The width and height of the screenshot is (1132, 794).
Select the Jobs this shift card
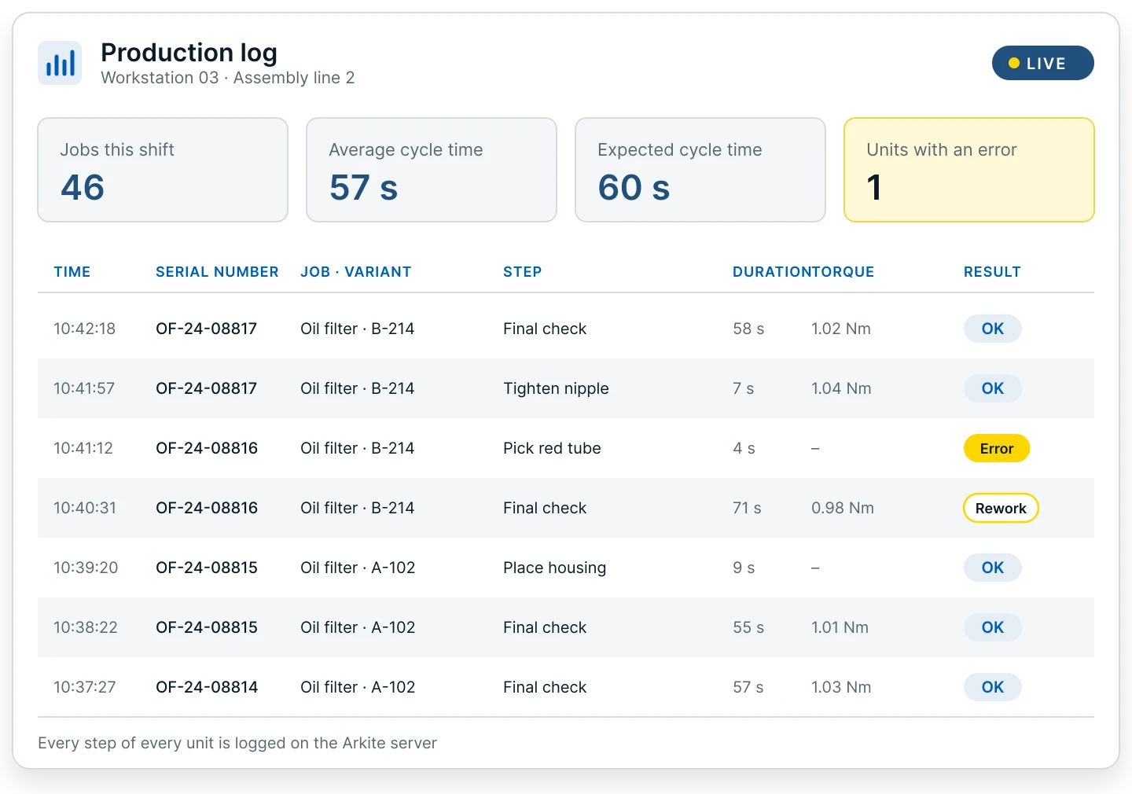pos(163,170)
